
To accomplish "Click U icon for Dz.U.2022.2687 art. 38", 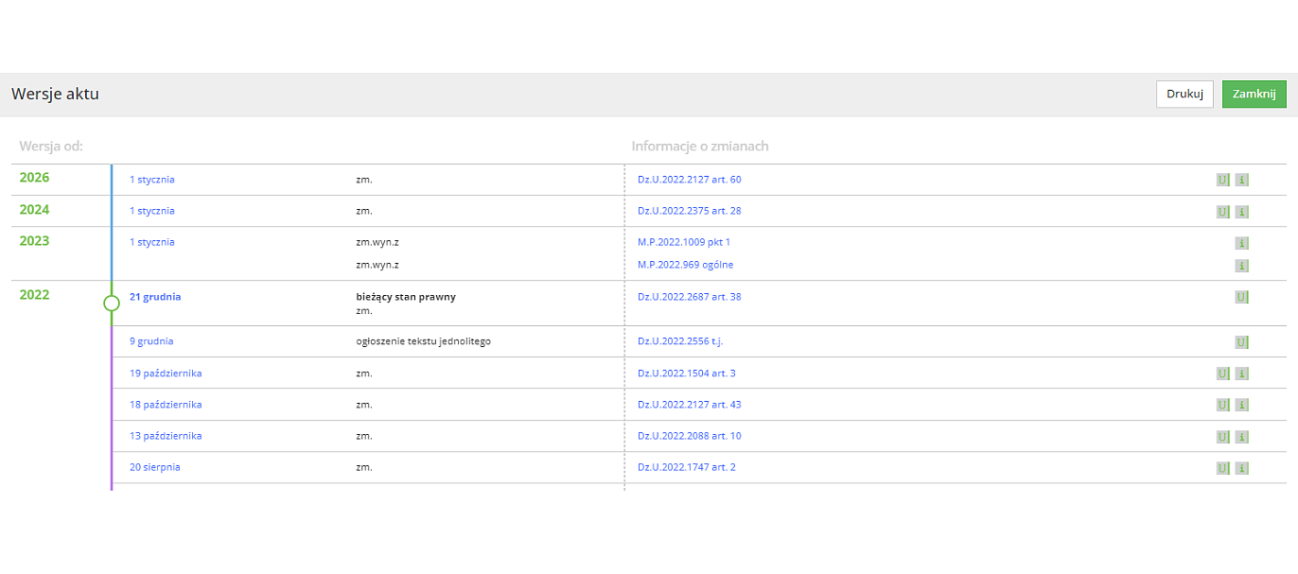I will (x=1241, y=297).
